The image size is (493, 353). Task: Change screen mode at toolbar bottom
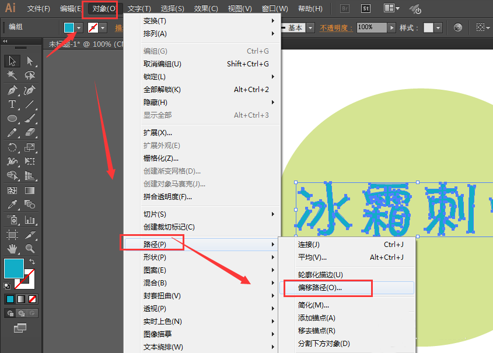(20, 328)
